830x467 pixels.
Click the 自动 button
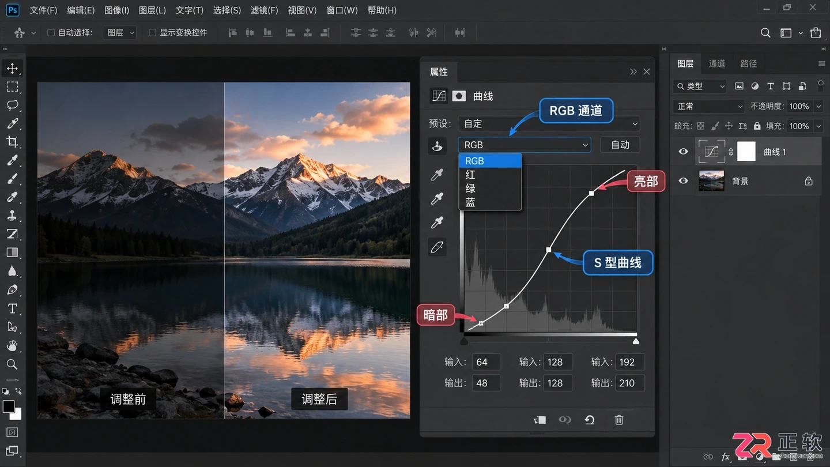620,145
